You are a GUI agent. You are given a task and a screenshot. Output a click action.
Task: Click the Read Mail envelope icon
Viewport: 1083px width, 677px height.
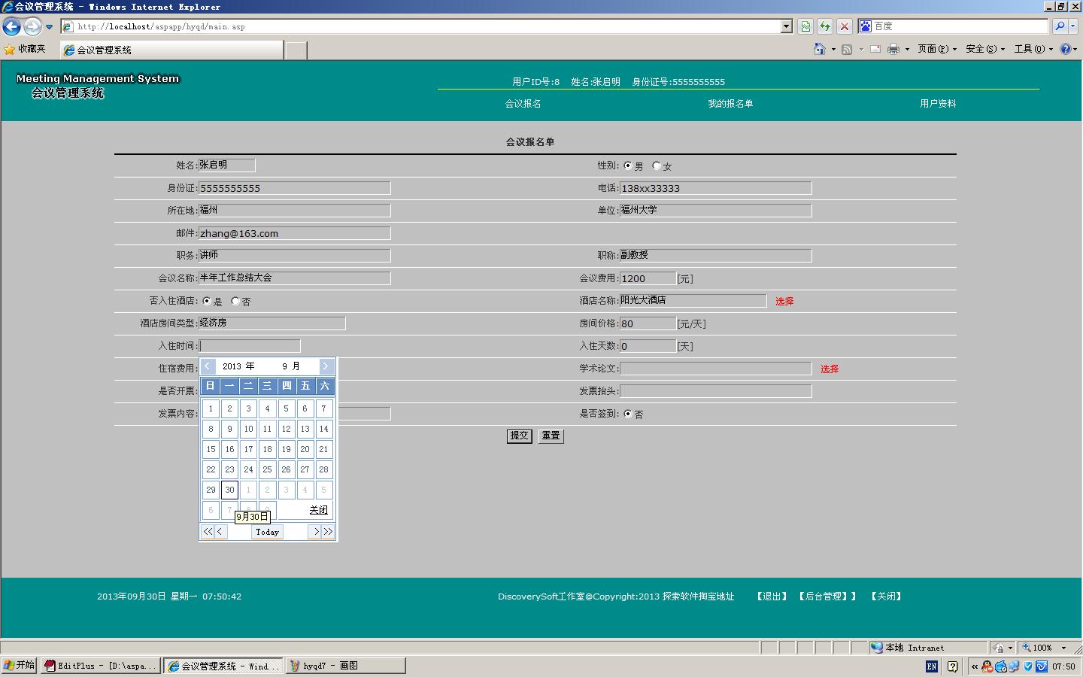tap(875, 49)
